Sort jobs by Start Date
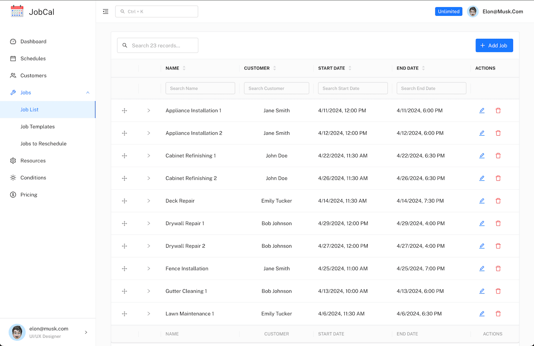 click(x=350, y=68)
